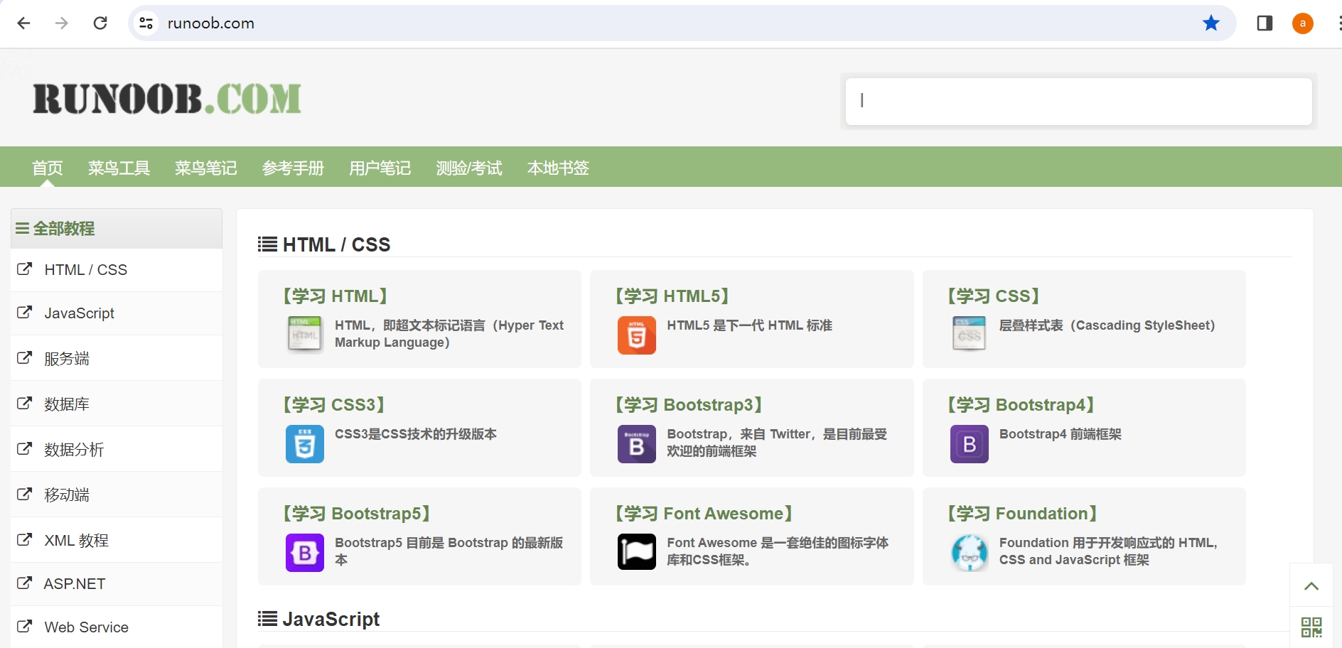
Task: Bookmark this page with star icon
Action: coord(1211,23)
